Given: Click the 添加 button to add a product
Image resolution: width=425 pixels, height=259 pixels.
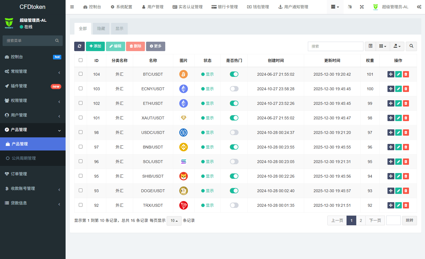Looking at the screenshot, I should [x=95, y=46].
